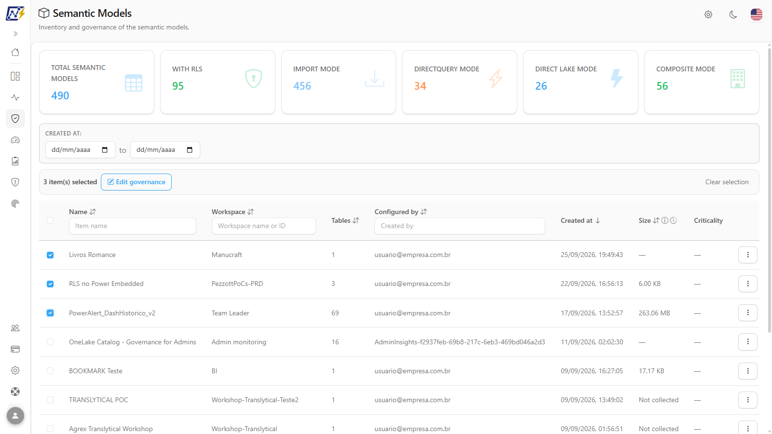
Task: Focus the Workspace name or ID field
Action: (264, 226)
